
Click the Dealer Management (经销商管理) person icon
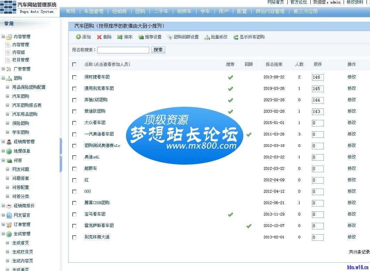point(9,142)
